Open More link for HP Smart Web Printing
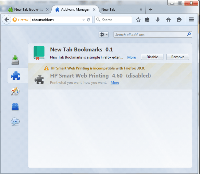The image size is (200, 174). click(x=115, y=83)
